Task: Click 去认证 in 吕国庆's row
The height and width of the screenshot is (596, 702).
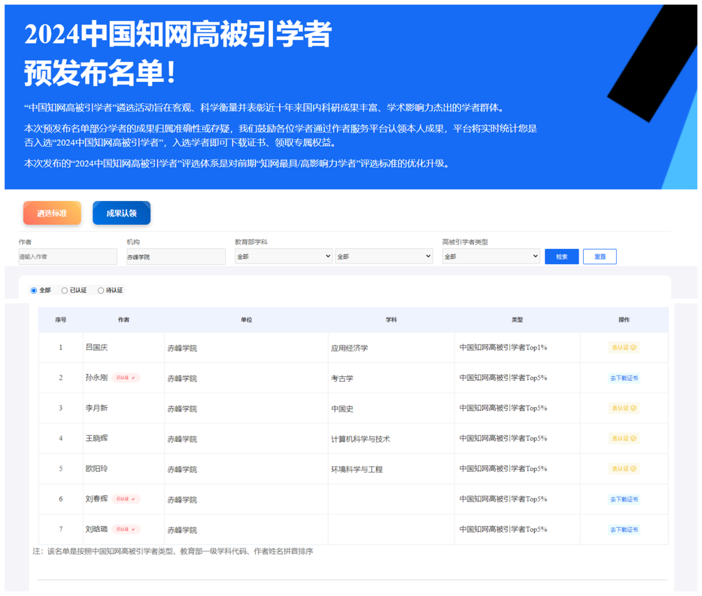Action: point(624,347)
